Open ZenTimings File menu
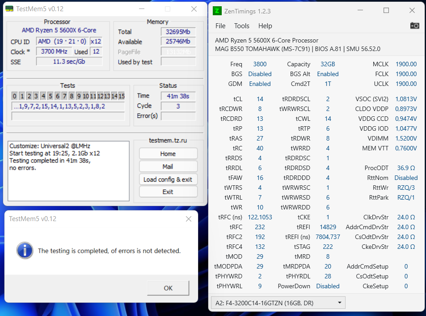The height and width of the screenshot is (316, 426). tap(220, 26)
